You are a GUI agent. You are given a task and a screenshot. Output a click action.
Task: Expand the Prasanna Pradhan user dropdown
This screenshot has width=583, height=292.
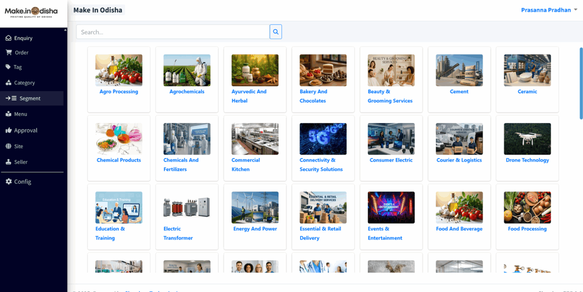click(549, 10)
